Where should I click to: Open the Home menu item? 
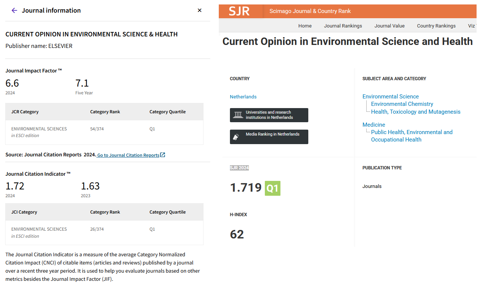tap(305, 26)
